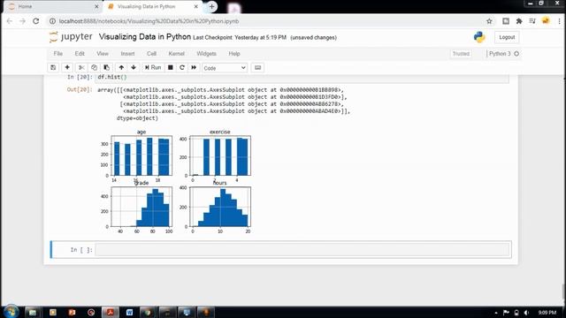Open Adobe Acrobat from the taskbar
566x318 pixels.
pyautogui.click(x=110, y=312)
